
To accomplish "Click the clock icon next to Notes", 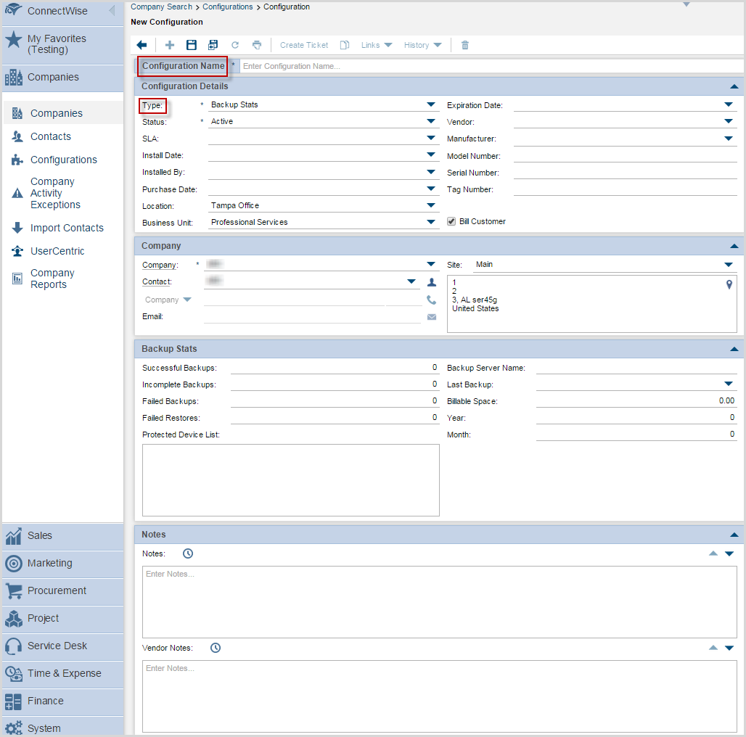I will pos(188,553).
